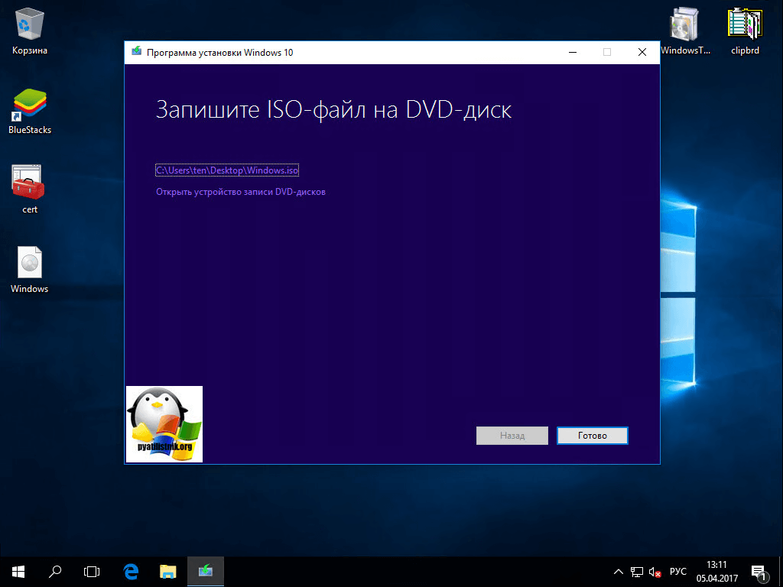Launch Microsoft Edge from the taskbar
Screen dimensions: 783x587
(x=131, y=571)
